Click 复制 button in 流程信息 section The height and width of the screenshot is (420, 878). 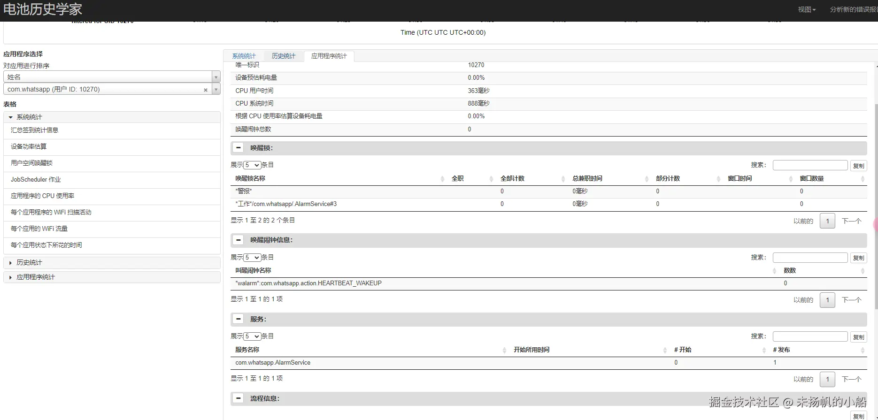coord(858,416)
